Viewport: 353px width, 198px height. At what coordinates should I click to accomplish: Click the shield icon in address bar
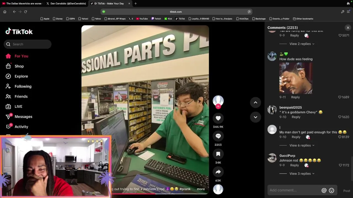coord(104,12)
